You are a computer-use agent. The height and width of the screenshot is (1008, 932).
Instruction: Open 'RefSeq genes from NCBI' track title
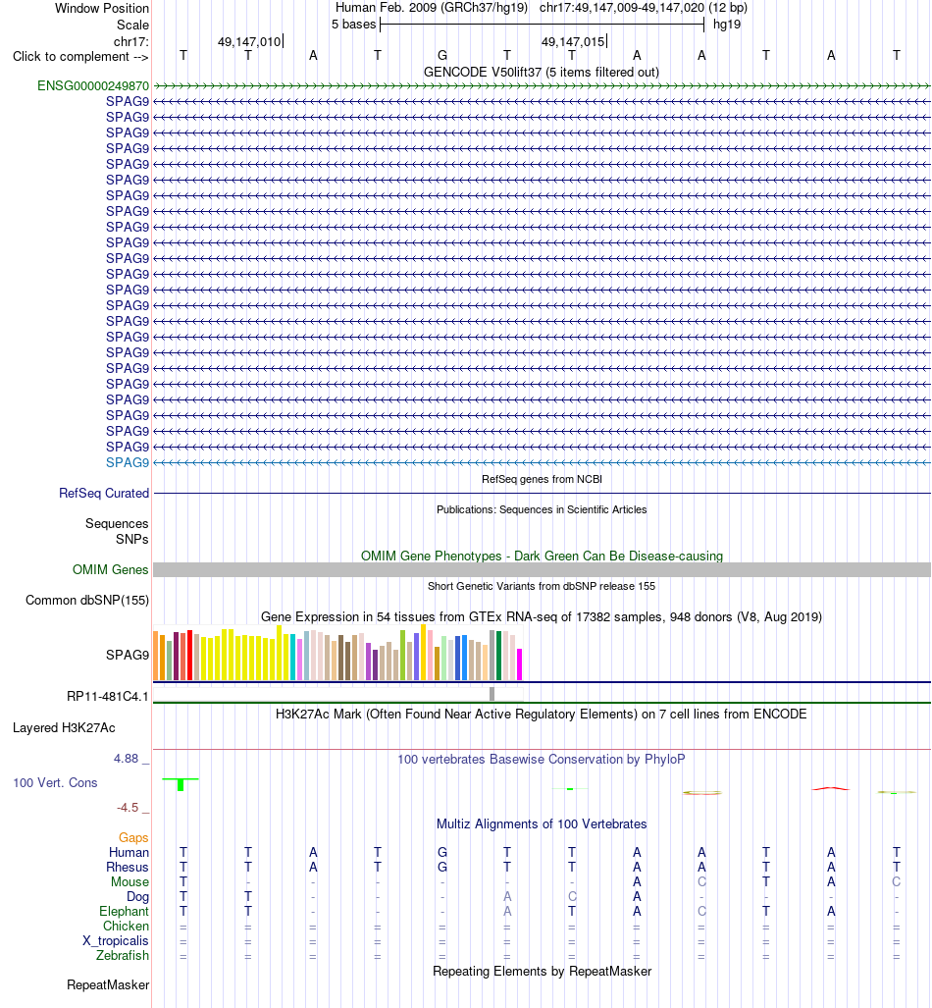click(x=542, y=479)
